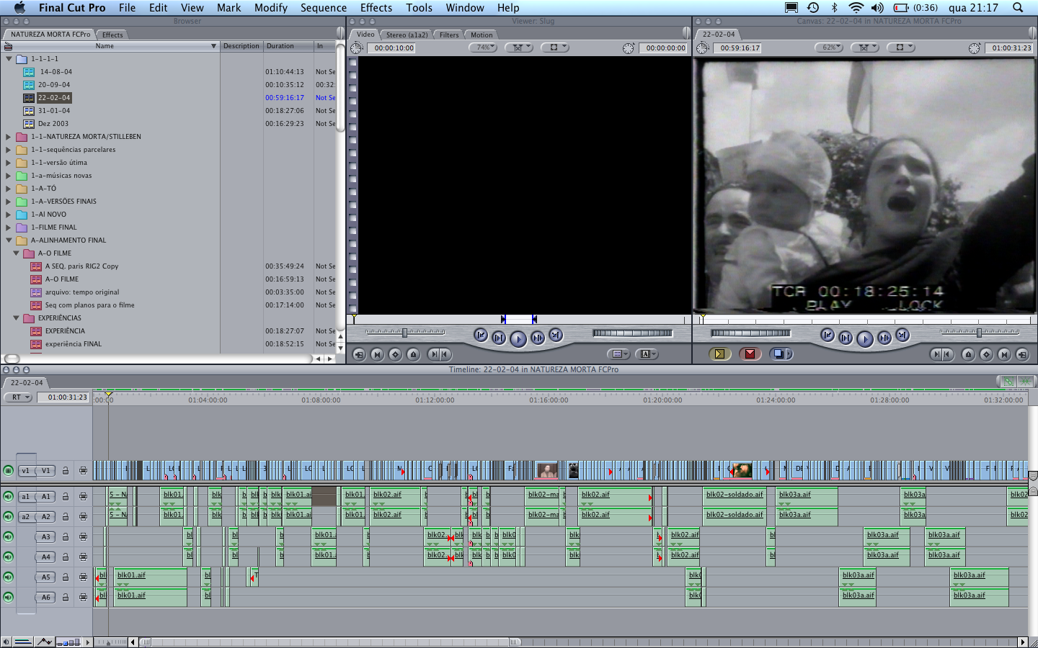Open Recent Clips pop-up in Viewer
Viewport: 1038px width, 648px height.
618,354
